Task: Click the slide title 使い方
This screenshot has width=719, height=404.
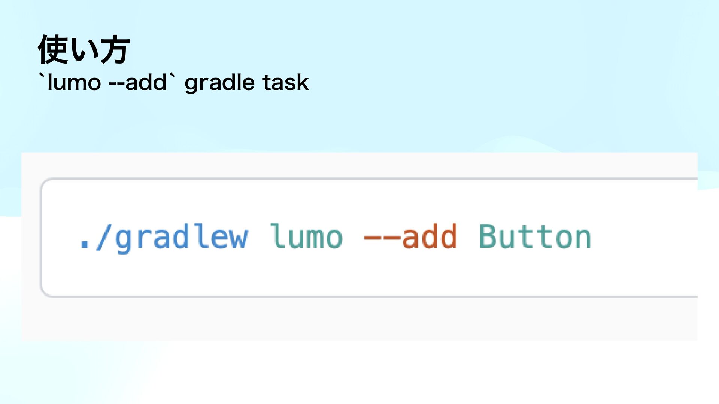Action: point(84,50)
